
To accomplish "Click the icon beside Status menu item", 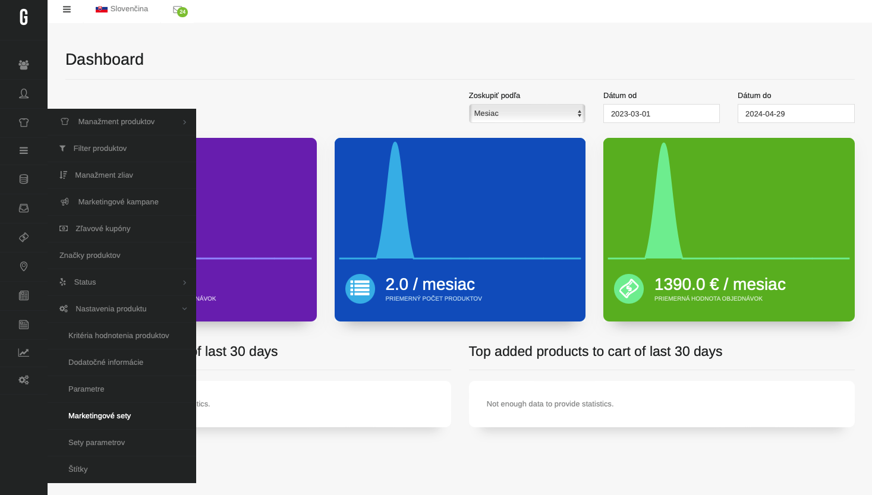I will click(x=63, y=282).
